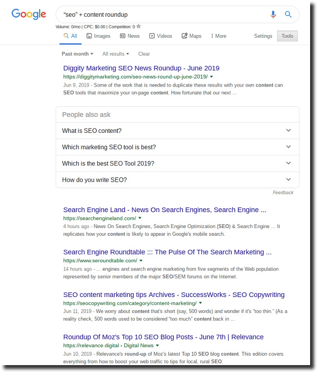Open SEO content marketing tips Archives result
This screenshot has height=372, width=317.
174,295
